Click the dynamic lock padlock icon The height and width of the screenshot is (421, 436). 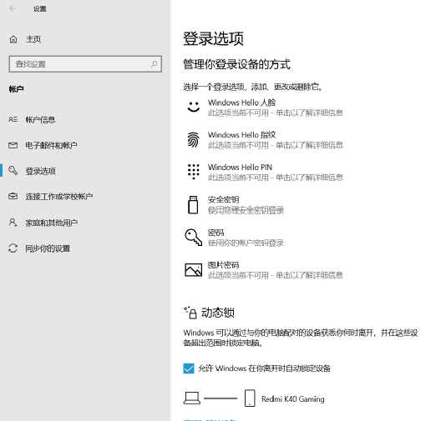pos(190,313)
